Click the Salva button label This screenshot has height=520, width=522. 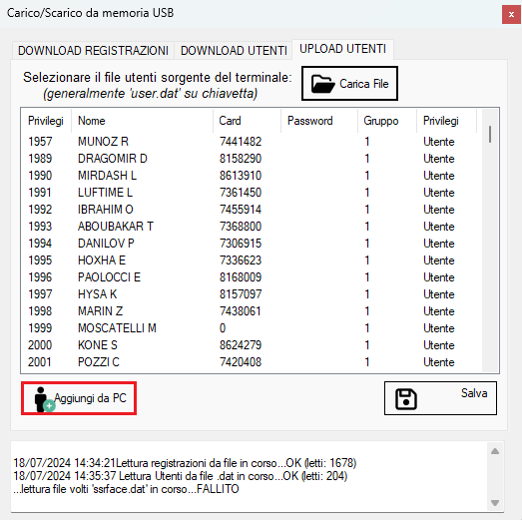(474, 393)
